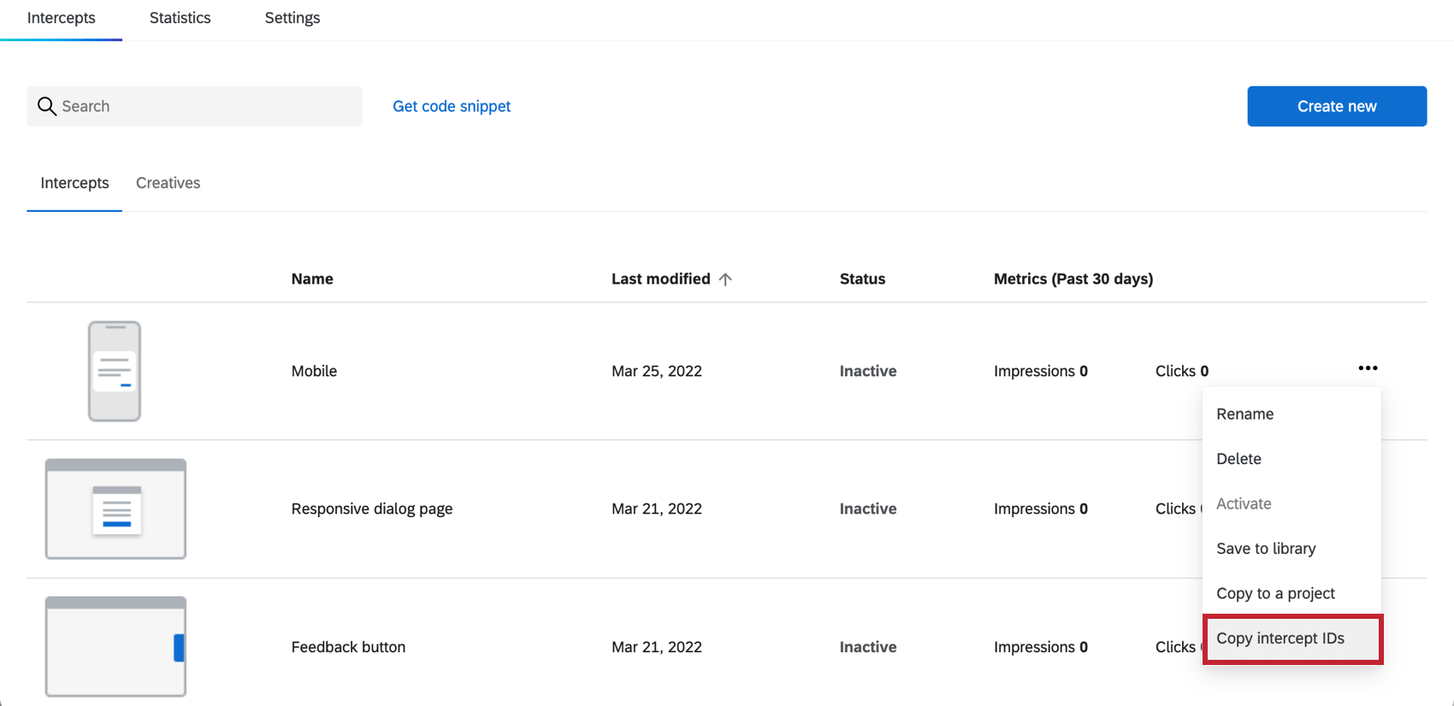Viewport: 1454px width, 706px height.
Task: Choose Copy to a project
Action: [x=1275, y=592]
